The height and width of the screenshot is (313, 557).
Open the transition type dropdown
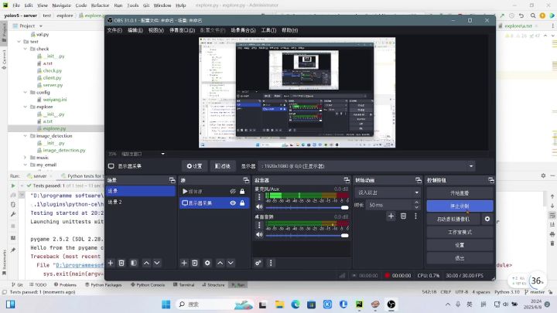(388, 192)
